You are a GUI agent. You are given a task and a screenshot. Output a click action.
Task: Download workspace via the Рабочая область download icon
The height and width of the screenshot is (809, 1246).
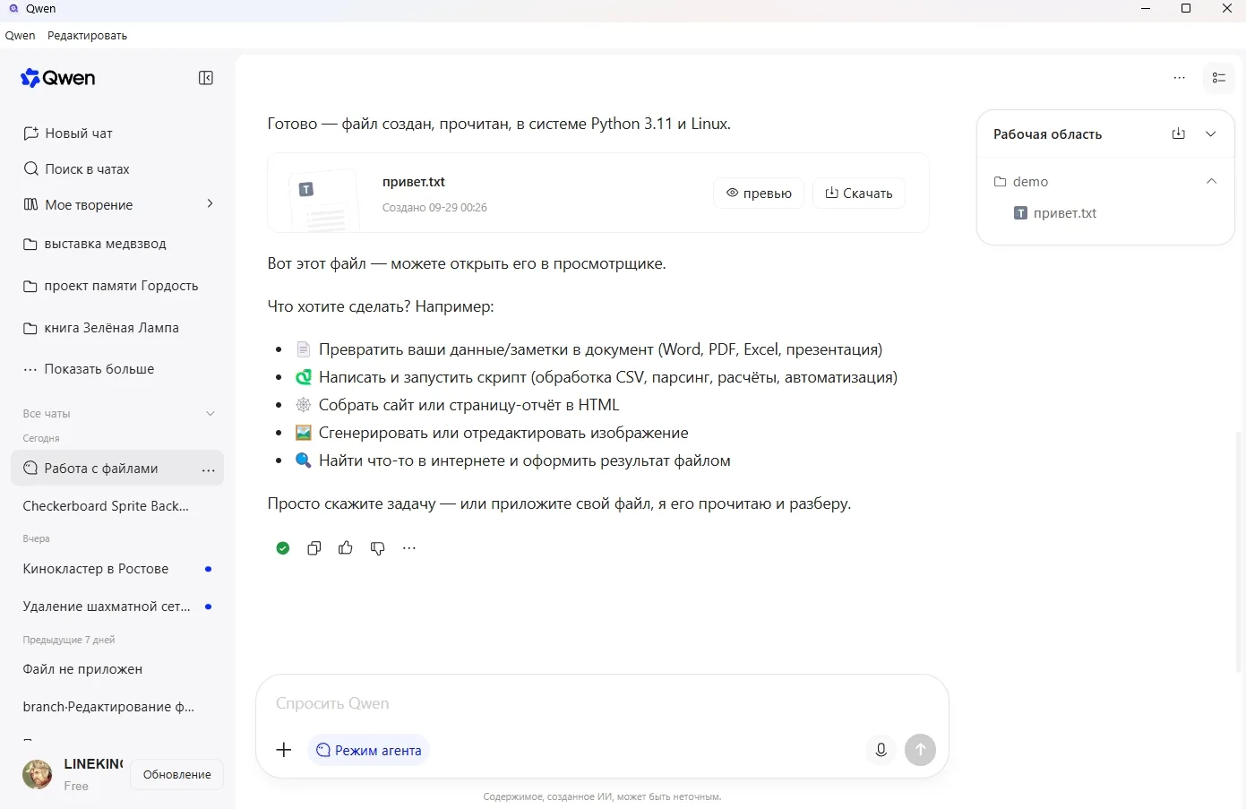1179,133
